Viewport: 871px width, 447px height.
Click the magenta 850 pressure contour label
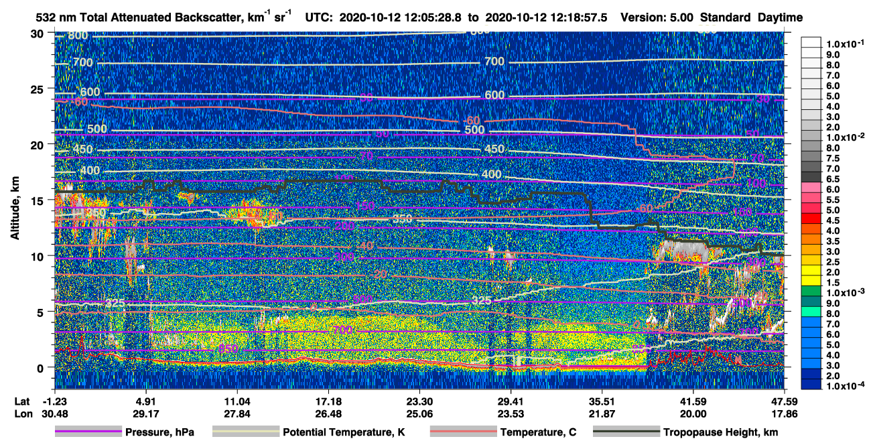(x=229, y=348)
